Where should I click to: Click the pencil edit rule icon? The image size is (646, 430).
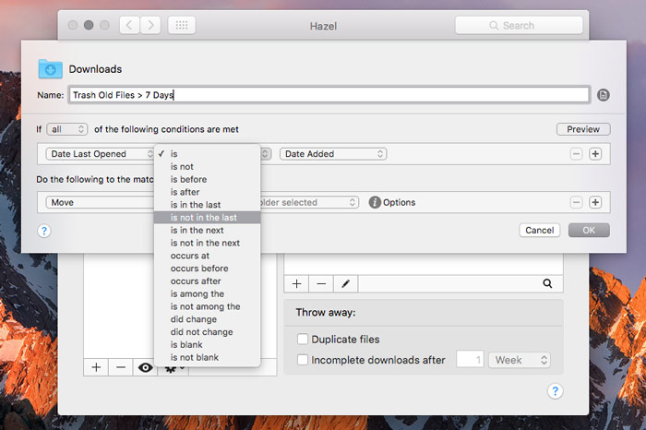pyautogui.click(x=345, y=285)
